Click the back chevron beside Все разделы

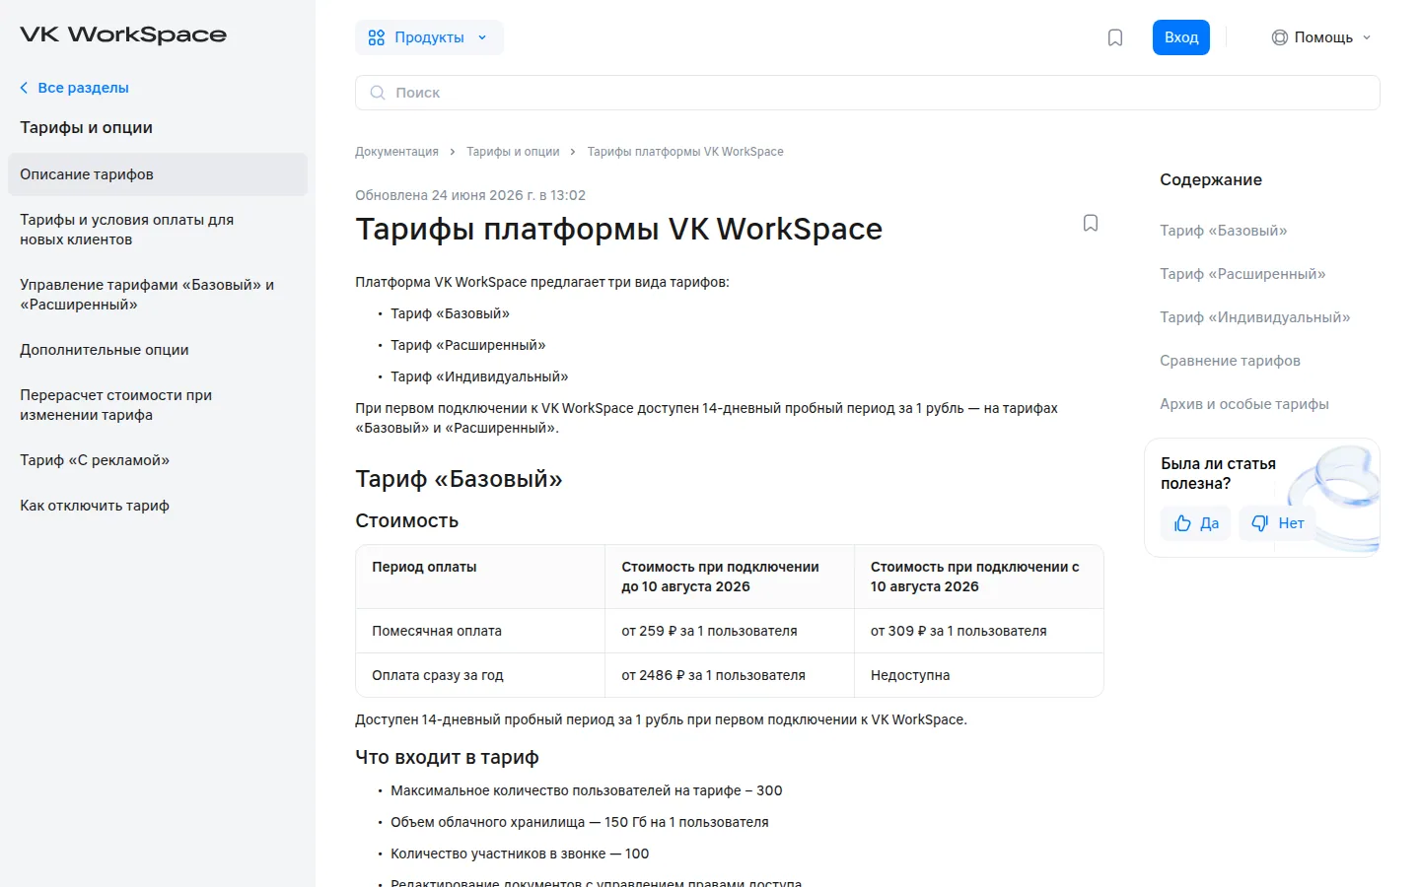(25, 88)
